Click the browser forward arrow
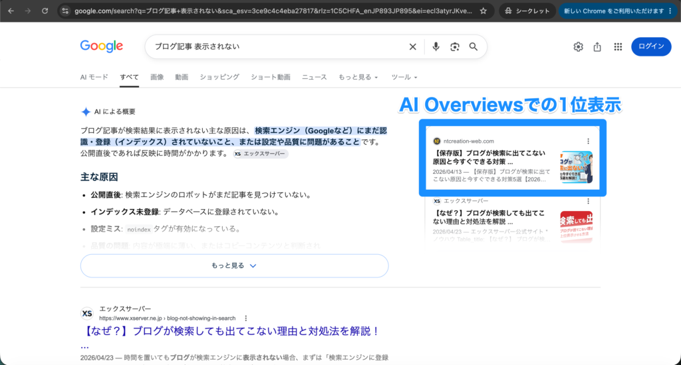The width and height of the screenshot is (681, 365). (28, 11)
